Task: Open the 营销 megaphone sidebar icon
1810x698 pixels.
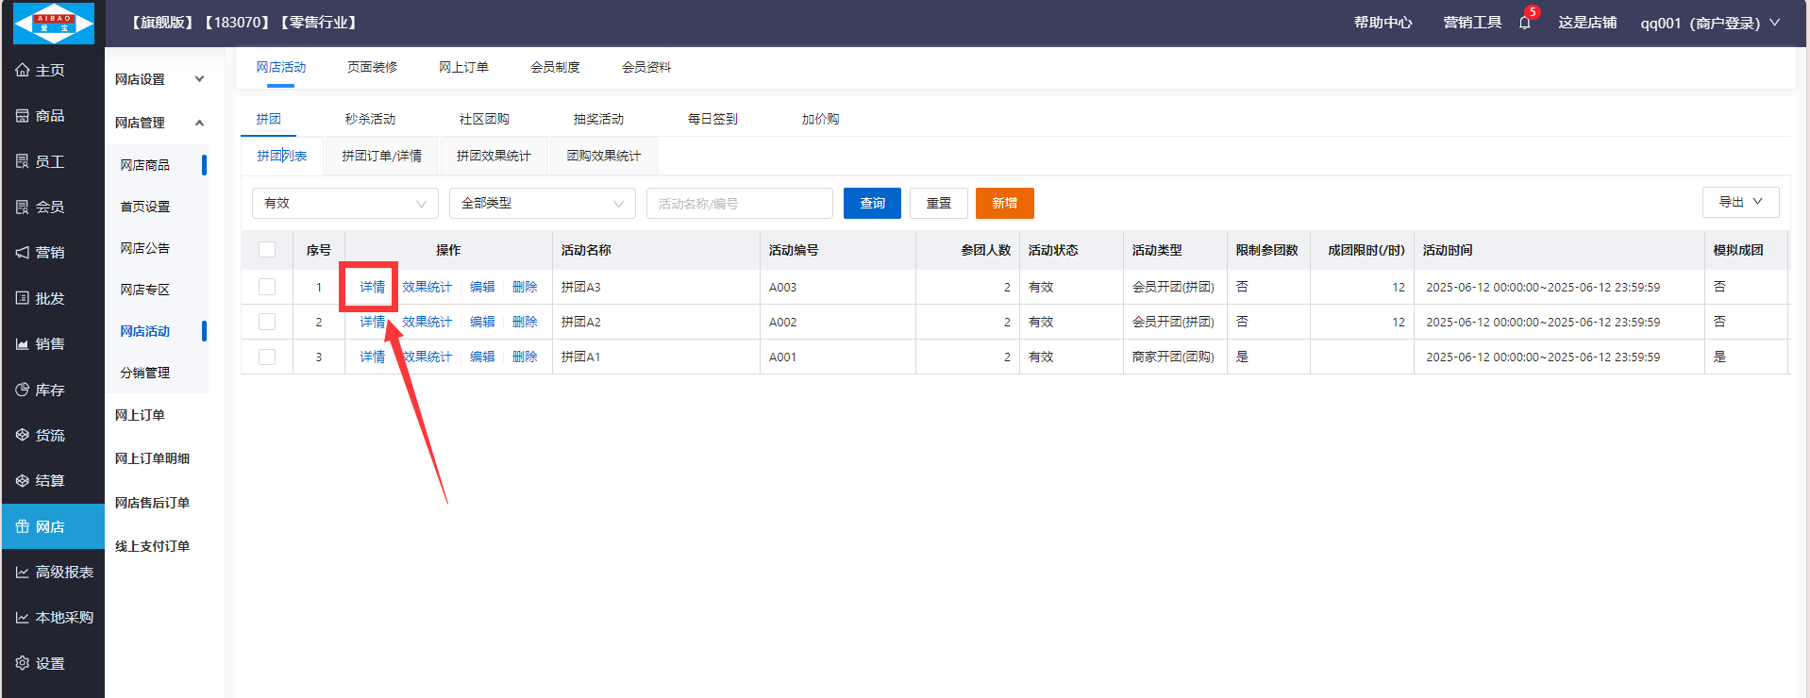Action: click(x=23, y=253)
